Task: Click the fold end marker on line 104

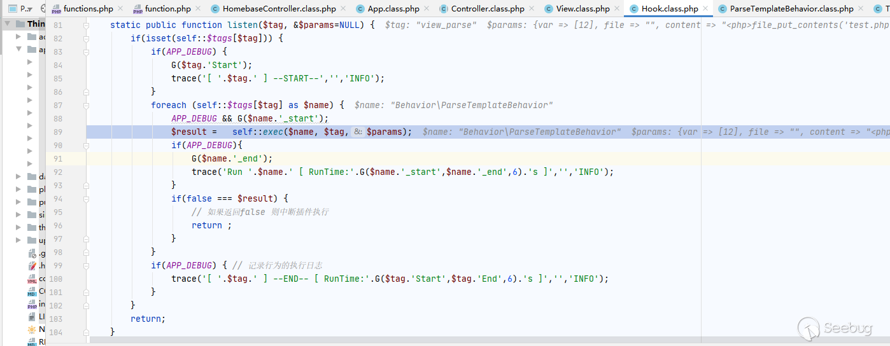Action: (87, 332)
